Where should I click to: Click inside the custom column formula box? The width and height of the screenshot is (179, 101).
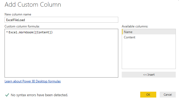tap(61, 53)
